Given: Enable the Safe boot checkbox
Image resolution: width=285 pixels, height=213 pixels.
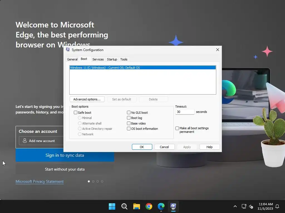Looking at the screenshot, I should point(76,113).
